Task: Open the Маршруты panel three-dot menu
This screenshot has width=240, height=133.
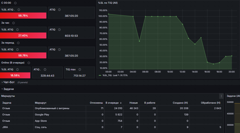Action: [221, 96]
